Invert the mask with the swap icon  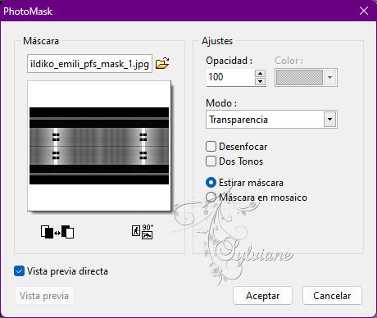57,232
